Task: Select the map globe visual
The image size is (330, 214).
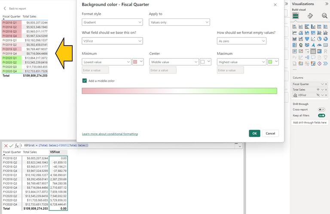Action: [301, 45]
